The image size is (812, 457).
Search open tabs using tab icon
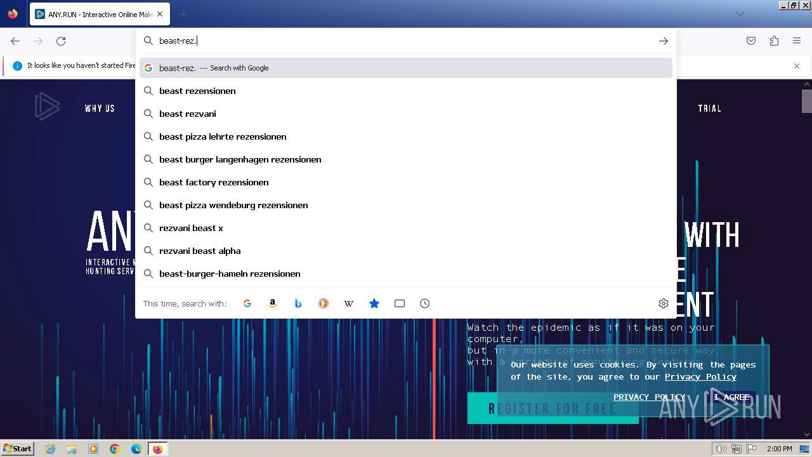(400, 303)
